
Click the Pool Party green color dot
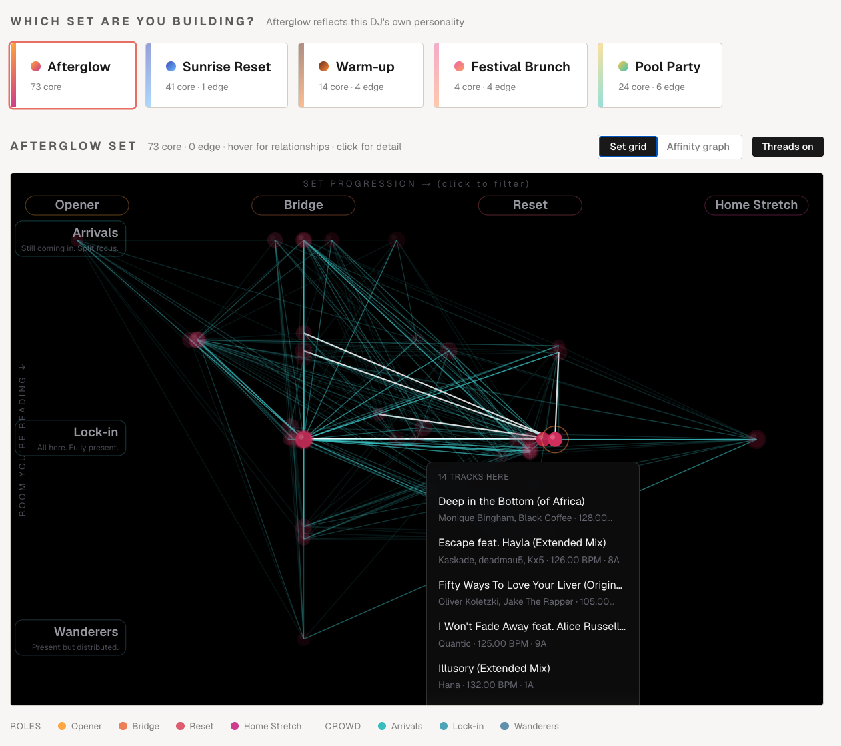tap(624, 67)
